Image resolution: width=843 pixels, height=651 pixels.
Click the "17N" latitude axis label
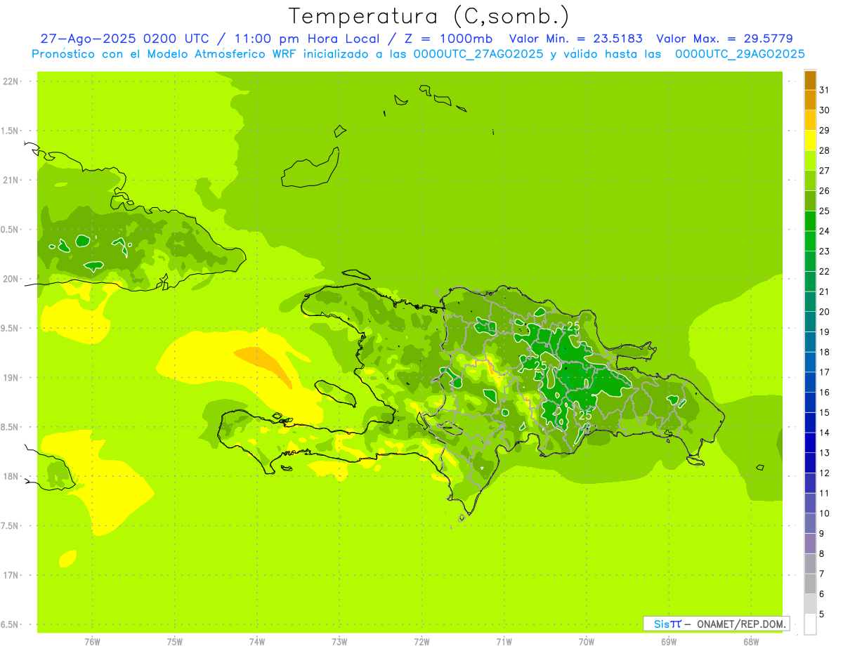point(12,575)
